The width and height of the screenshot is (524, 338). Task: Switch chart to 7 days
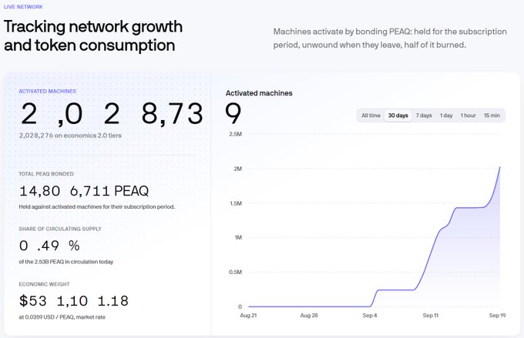point(424,115)
